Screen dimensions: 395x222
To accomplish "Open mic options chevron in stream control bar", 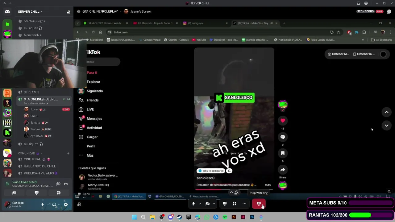I will [x=200, y=203].
